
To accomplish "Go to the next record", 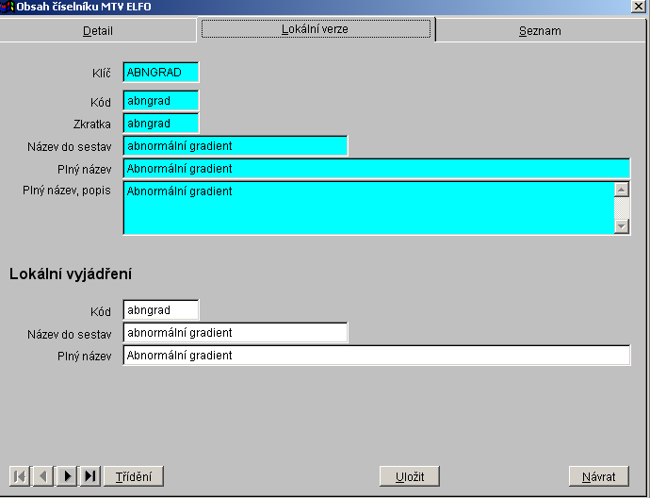I will click(67, 476).
